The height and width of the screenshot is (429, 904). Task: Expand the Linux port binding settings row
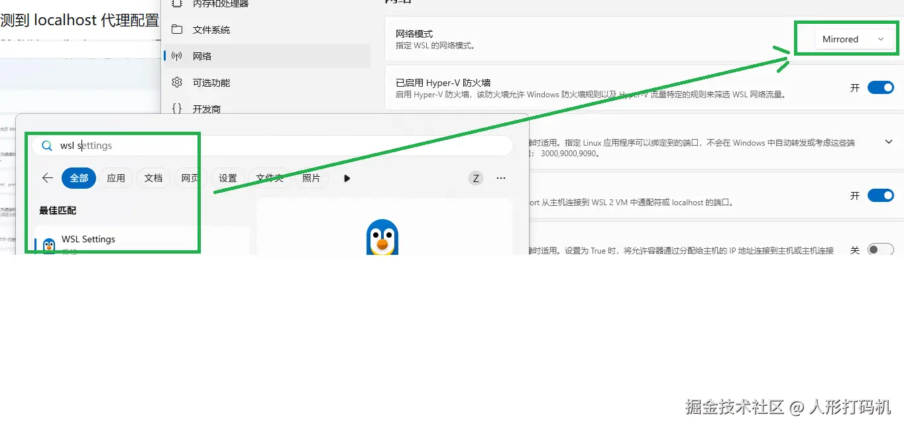pyautogui.click(x=889, y=142)
